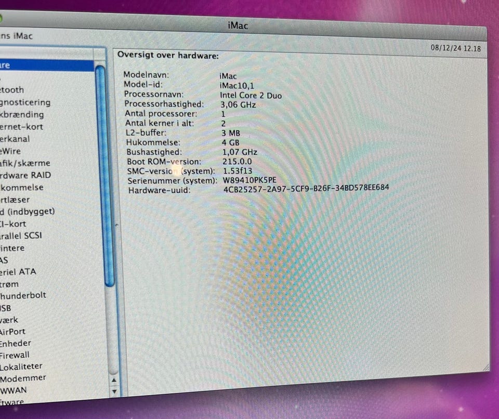
Task: Open the Bluetooth entry in the sidebar
Action: [x=12, y=90]
